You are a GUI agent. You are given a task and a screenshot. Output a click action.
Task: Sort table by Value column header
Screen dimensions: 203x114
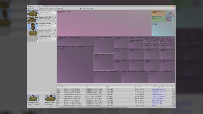[95, 87]
